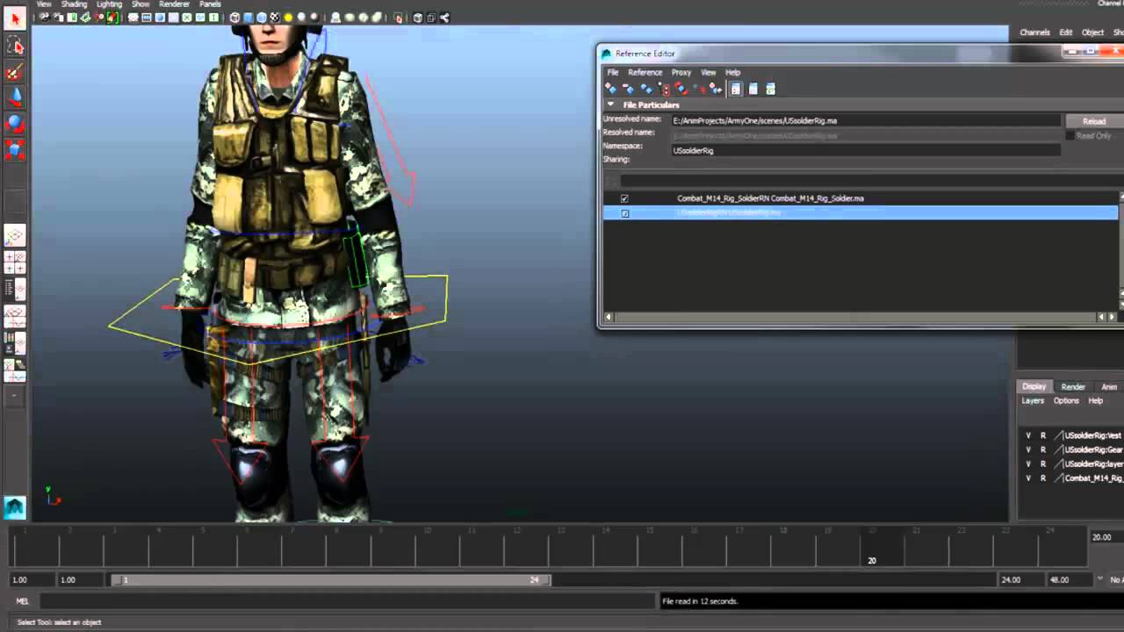Open the Layers menu in layer editor
1124x632 pixels.
[x=1033, y=400]
